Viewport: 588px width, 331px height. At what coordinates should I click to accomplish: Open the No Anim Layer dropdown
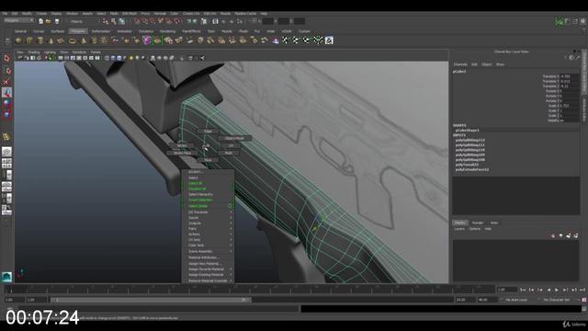point(516,300)
